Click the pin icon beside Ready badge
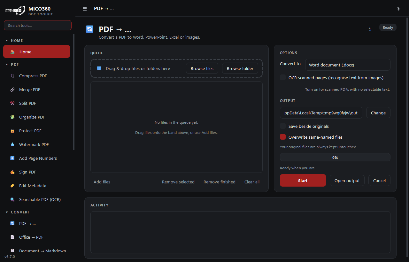Image resolution: width=409 pixels, height=262 pixels. point(370,29)
